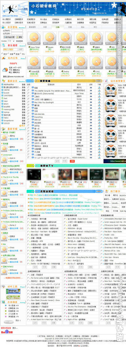Switch to the 其它 album tab
The image size is (126, 347).
(x=95, y=27)
